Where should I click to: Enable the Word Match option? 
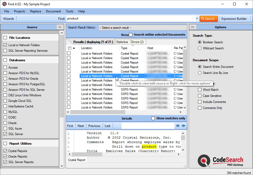coord(200,90)
